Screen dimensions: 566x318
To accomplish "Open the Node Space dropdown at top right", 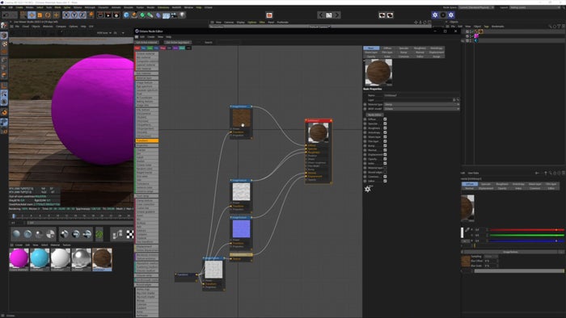I will point(476,7).
